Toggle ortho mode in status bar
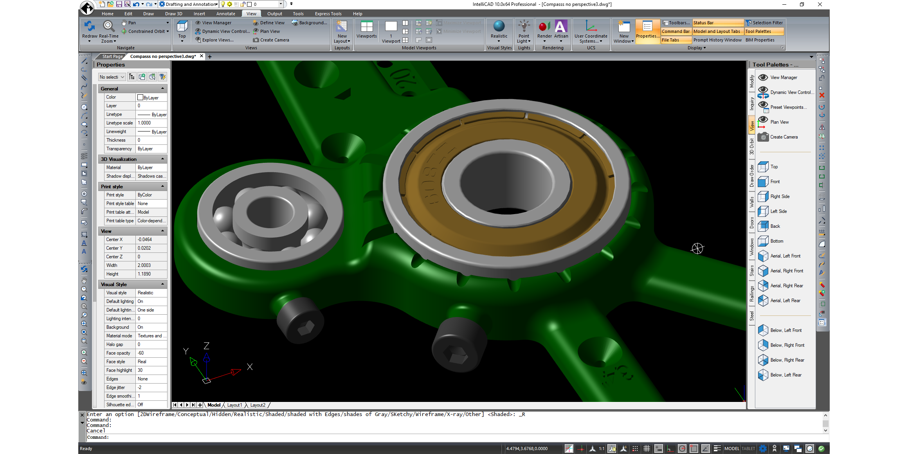 pyautogui.click(x=670, y=449)
